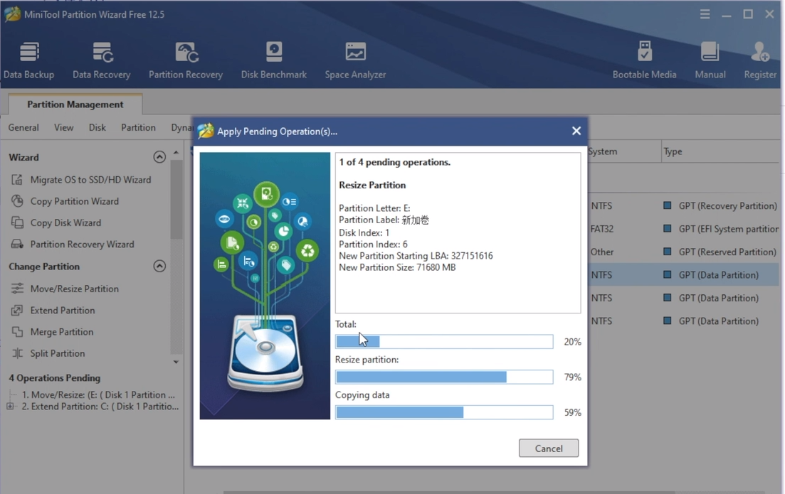The image size is (785, 494).
Task: Select Migrate OS to SSD/HD Wizard
Action: 90,180
